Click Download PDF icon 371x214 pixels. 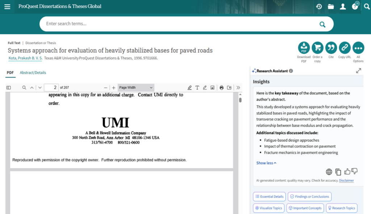click(304, 48)
